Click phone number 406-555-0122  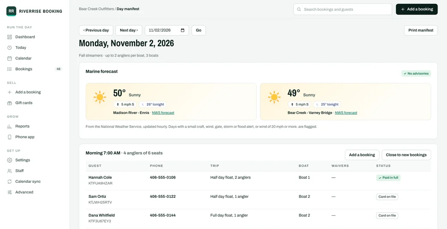click(163, 197)
